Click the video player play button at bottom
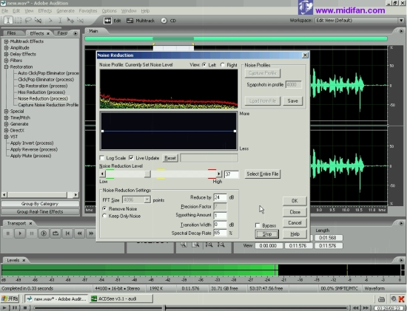407x311 pixels. pos(4,308)
